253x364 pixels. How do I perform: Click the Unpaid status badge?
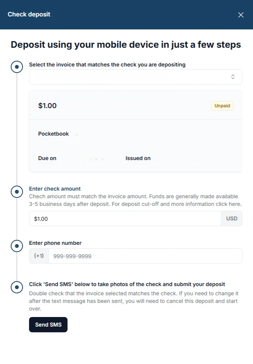(x=222, y=106)
